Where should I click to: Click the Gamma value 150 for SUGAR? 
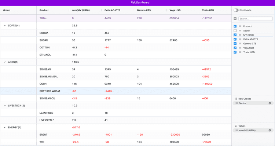tap(139, 40)
